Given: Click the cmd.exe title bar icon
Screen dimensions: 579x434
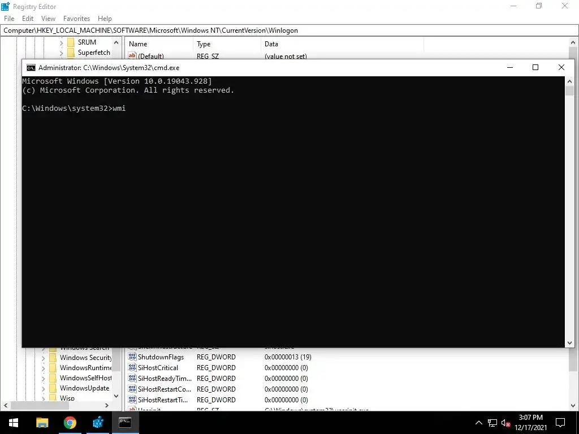Looking at the screenshot, I should (31, 68).
